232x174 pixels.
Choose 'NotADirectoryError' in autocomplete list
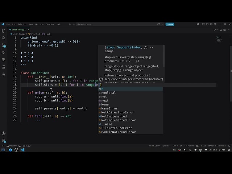pyautogui.click(x=130, y=112)
